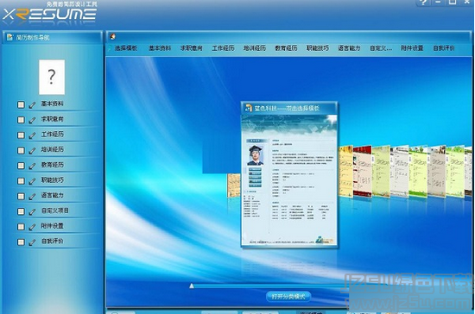Tick the 自我评价 checkbox in sidebar
475x314 pixels.
[x=21, y=242]
